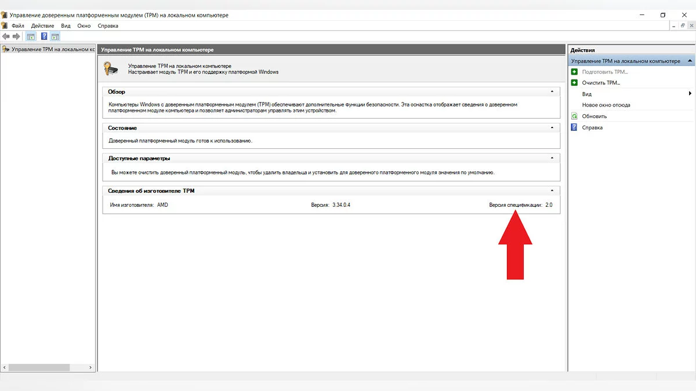Open help via the blue question-mark toolbar icon
696x391 pixels.
click(x=44, y=36)
